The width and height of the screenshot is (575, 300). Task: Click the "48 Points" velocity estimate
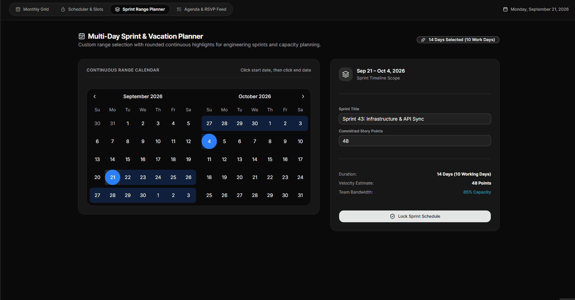tap(481, 183)
